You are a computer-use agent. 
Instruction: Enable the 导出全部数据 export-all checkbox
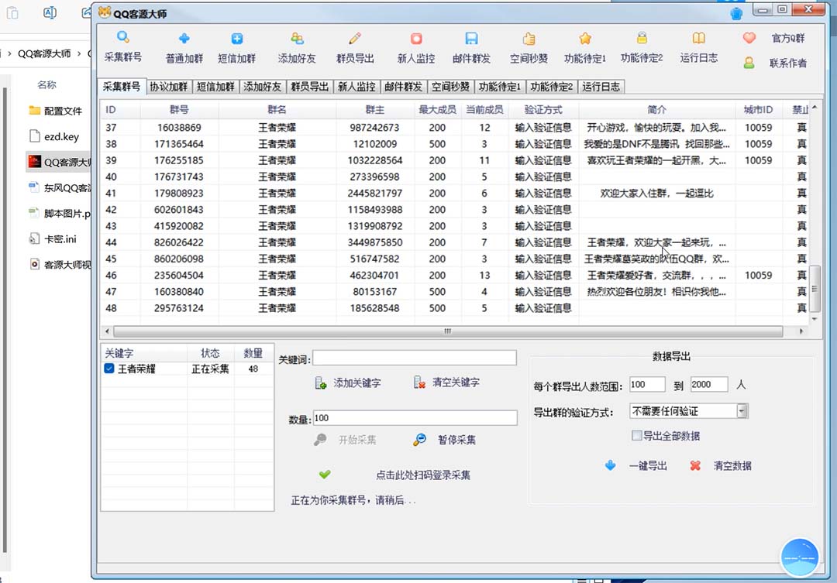pyautogui.click(x=637, y=435)
